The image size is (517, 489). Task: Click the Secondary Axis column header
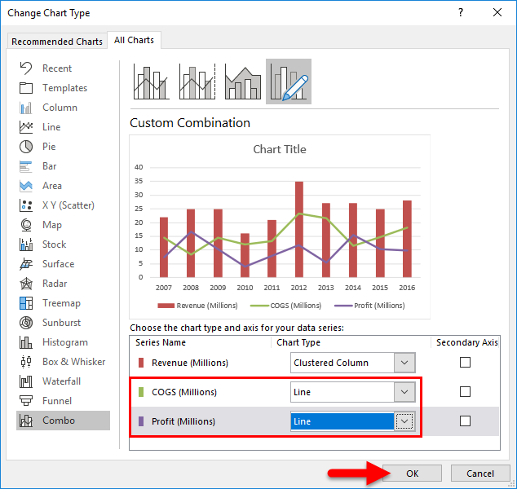(x=467, y=342)
